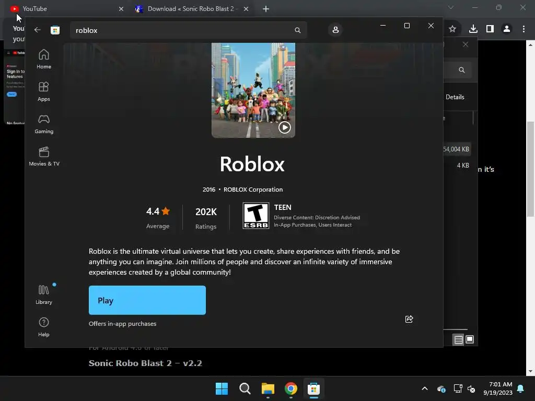Open a new Chrome tab
Image resolution: width=535 pixels, height=401 pixels.
point(266,9)
